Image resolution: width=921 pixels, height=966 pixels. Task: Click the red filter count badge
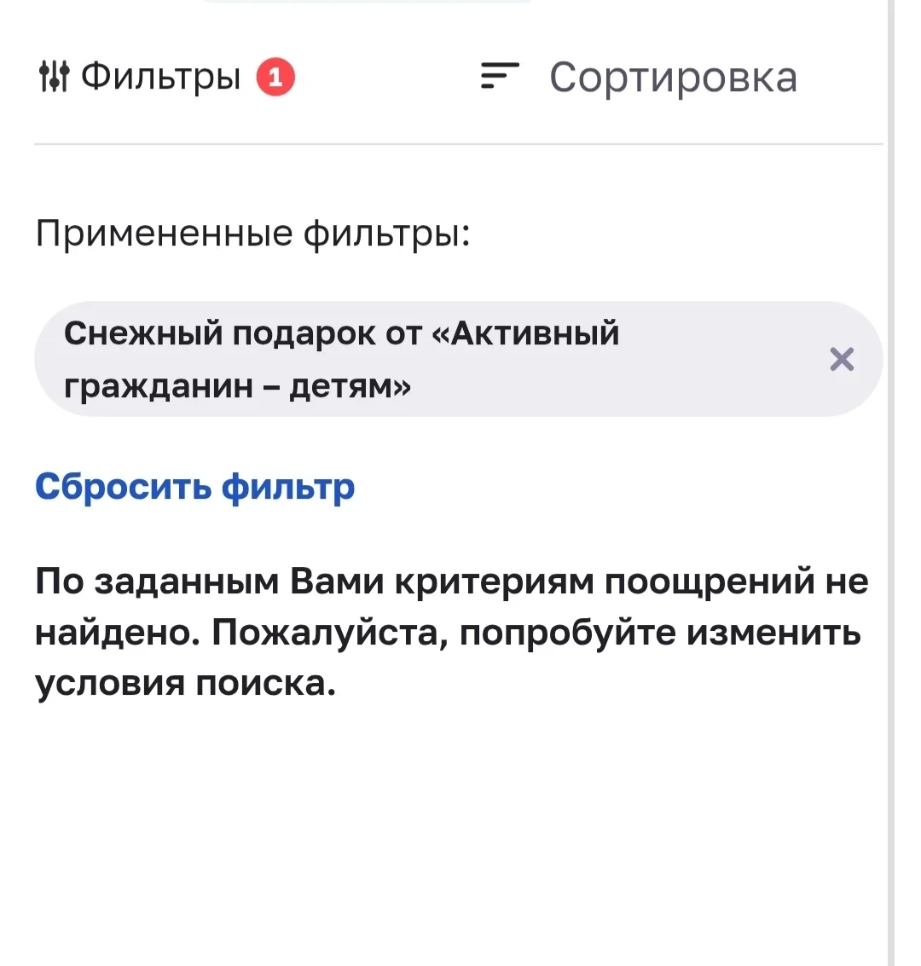[x=275, y=77]
